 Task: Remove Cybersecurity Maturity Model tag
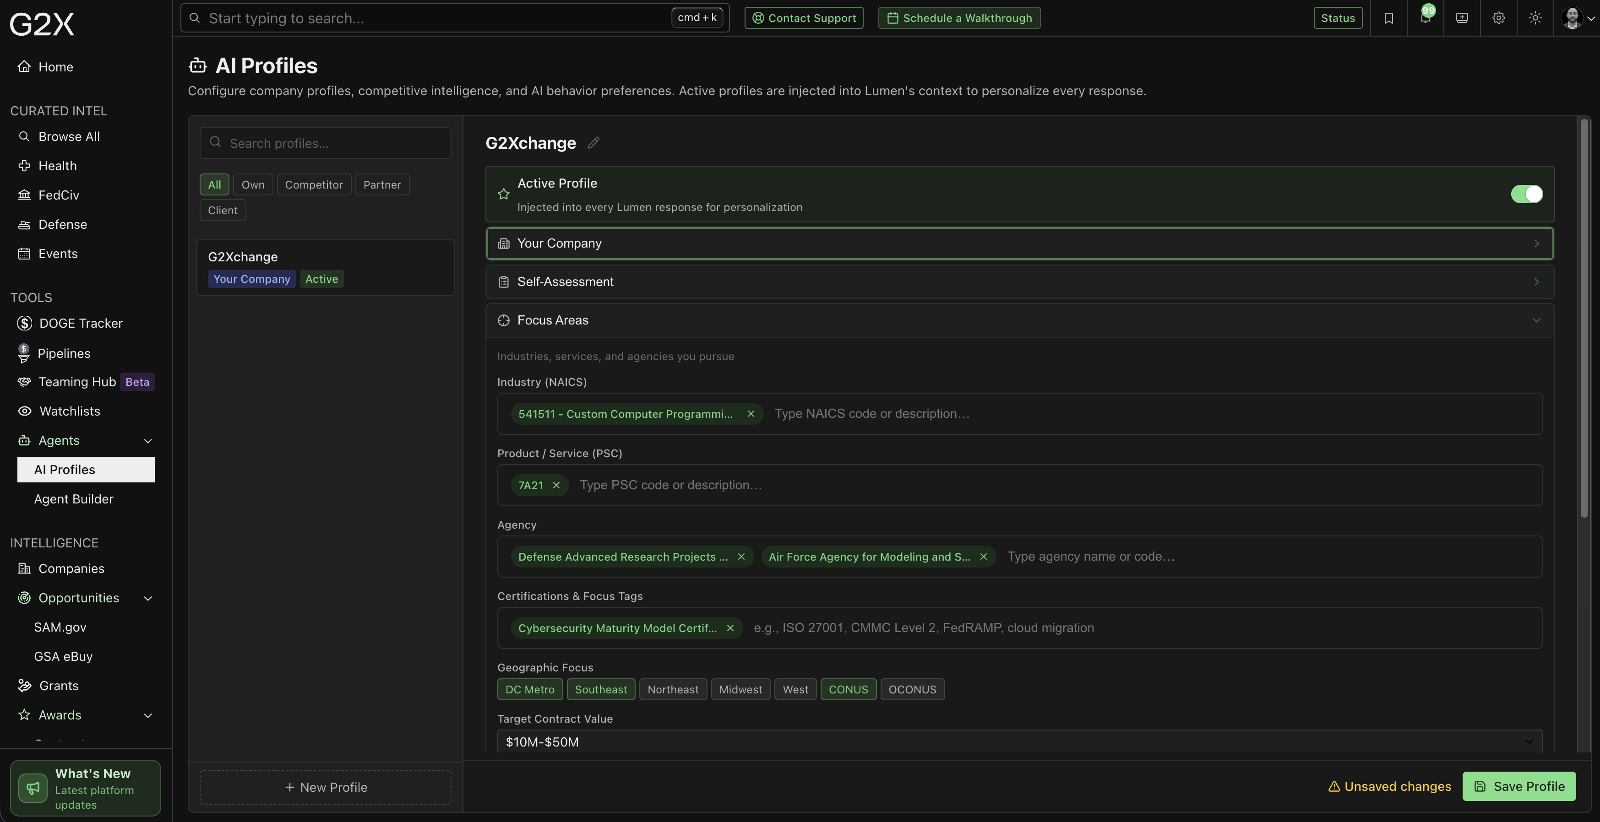click(x=730, y=628)
